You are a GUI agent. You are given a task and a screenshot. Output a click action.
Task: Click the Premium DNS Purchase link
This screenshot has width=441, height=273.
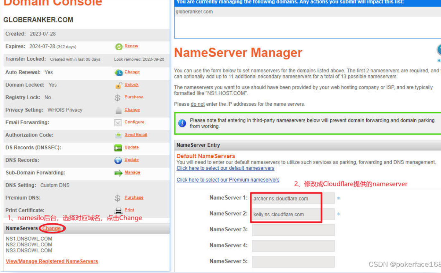point(134,197)
